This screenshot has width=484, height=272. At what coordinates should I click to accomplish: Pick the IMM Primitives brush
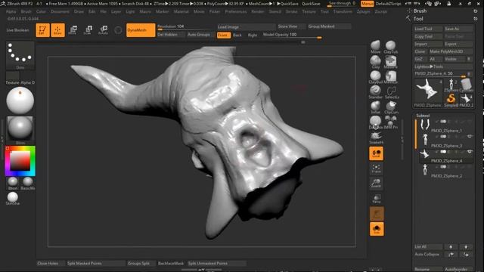pyautogui.click(x=391, y=122)
